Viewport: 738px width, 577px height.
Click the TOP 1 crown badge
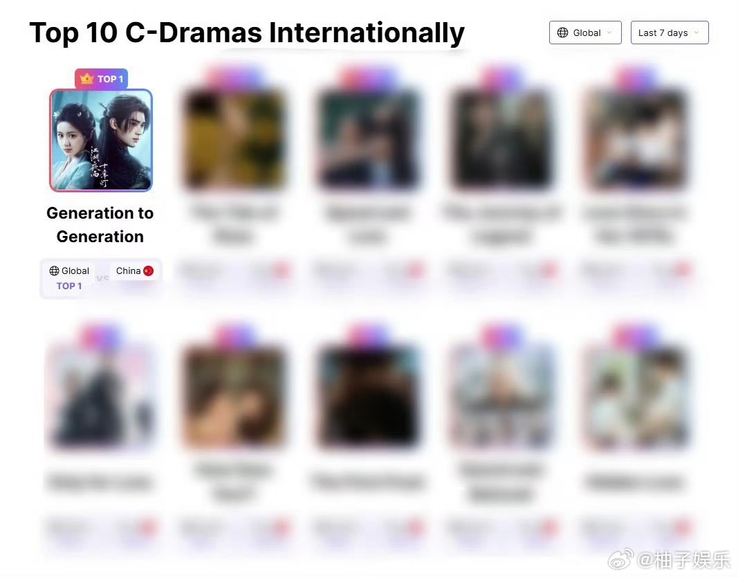(x=101, y=79)
